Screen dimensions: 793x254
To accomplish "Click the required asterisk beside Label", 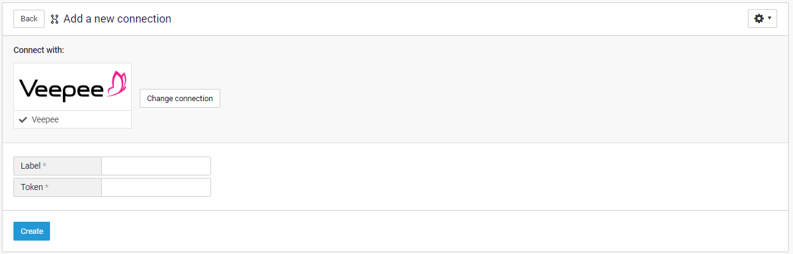I will tap(45, 166).
